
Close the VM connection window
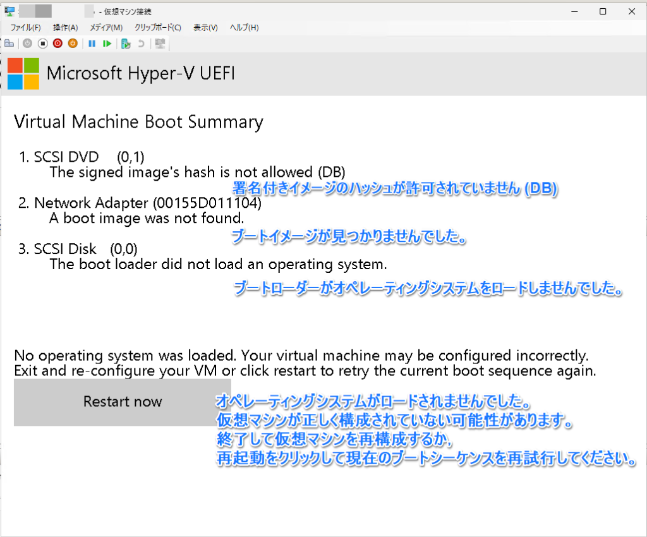pos(631,11)
